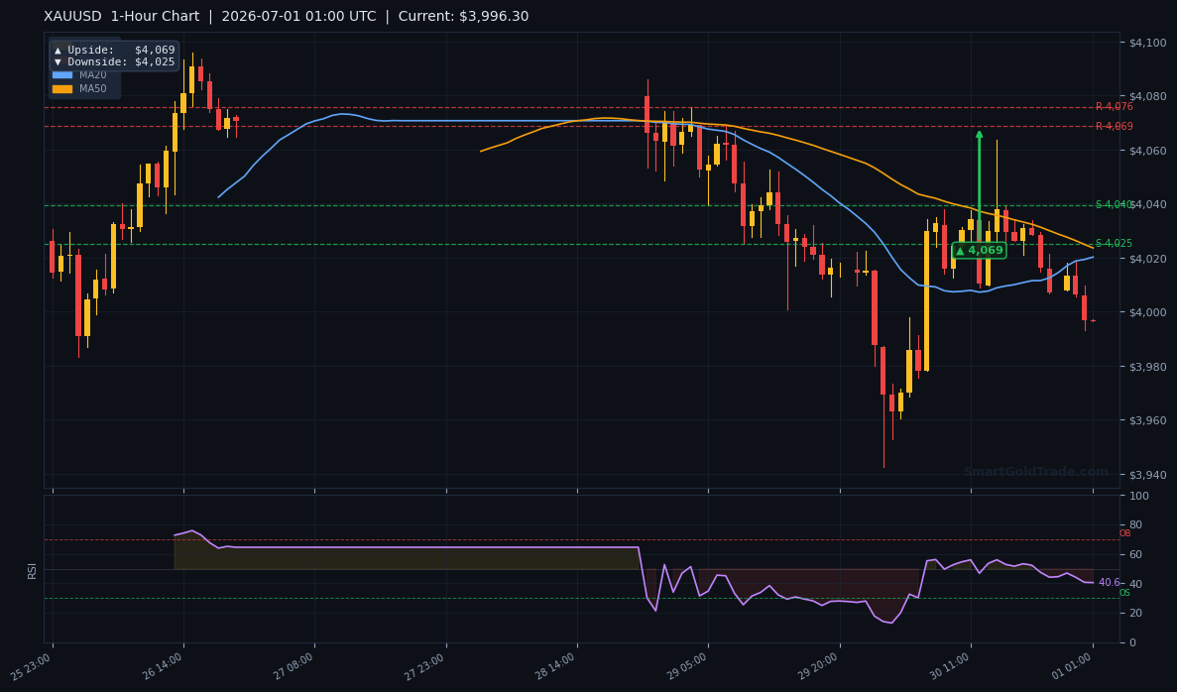1177x692 pixels.
Task: Click the 29 05:00 time axis label
Action: (687, 666)
